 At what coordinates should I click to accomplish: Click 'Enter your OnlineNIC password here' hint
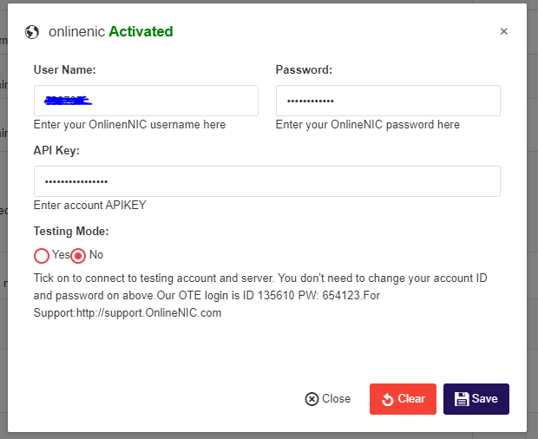(x=368, y=124)
